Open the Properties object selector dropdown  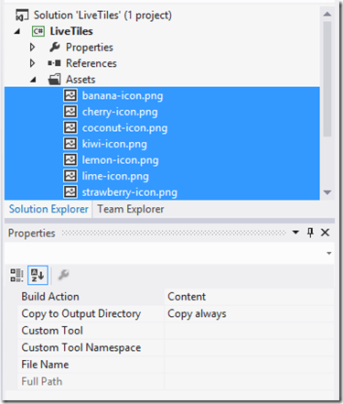click(x=329, y=253)
